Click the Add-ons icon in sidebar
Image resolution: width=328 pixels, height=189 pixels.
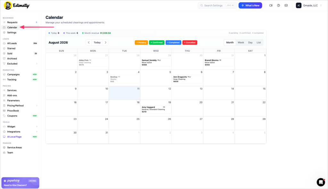tap(4, 95)
